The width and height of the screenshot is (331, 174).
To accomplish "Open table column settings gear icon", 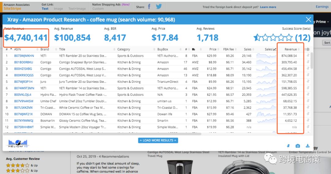I will coord(308,49).
